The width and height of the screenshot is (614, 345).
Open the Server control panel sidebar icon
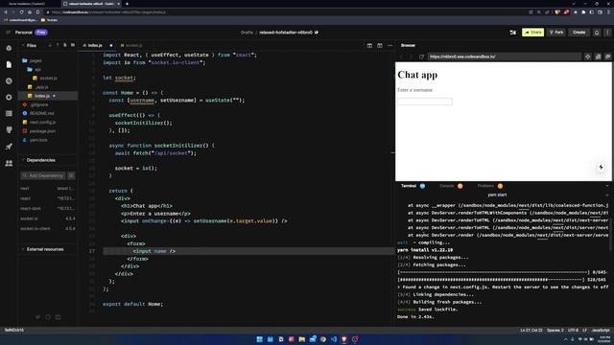coord(9,113)
